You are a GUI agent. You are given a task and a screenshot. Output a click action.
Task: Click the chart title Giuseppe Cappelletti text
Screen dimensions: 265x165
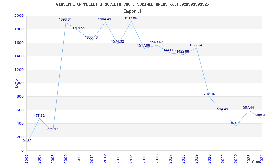click(x=132, y=4)
